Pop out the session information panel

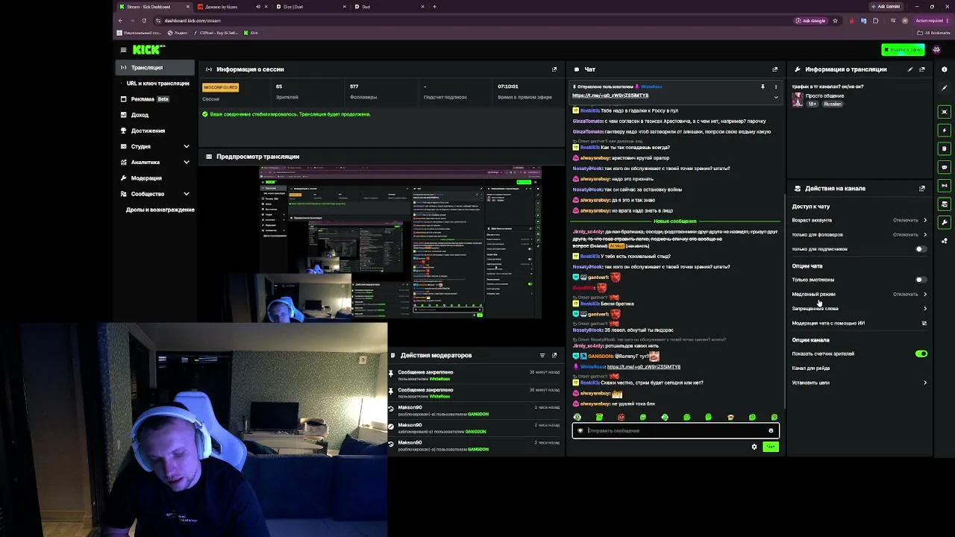[554, 69]
